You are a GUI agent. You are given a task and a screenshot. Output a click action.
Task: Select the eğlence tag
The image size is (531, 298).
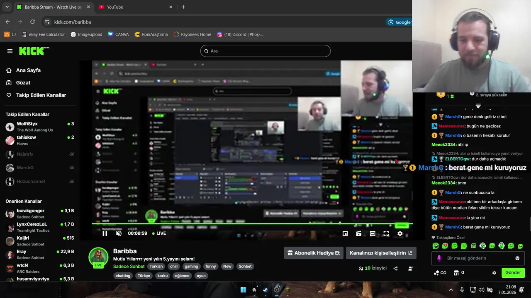pos(182,276)
